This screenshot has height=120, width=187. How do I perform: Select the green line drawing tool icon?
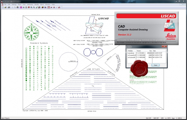pos(36,7)
